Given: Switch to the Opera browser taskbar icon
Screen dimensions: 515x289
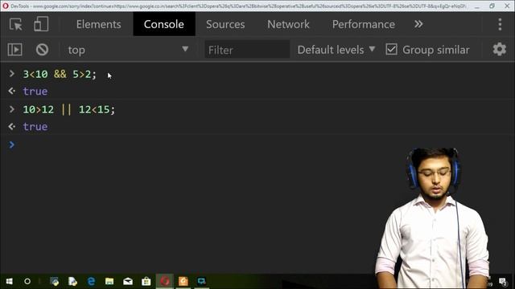Looking at the screenshot, I should (x=165, y=281).
